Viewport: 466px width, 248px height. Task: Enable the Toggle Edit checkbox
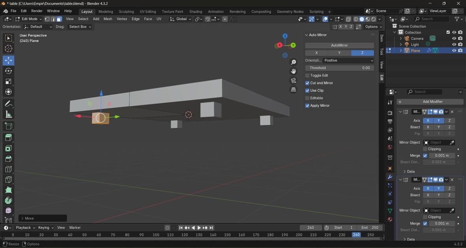tap(307, 75)
